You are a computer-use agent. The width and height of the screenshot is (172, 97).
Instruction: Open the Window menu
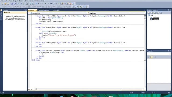click(x=37, y=1)
